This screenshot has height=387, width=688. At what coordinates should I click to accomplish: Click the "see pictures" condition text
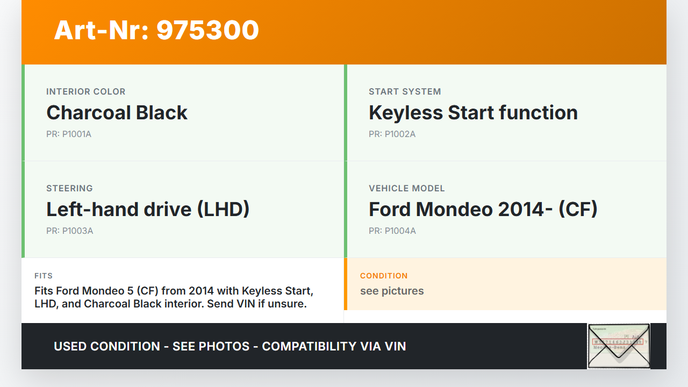(x=392, y=291)
